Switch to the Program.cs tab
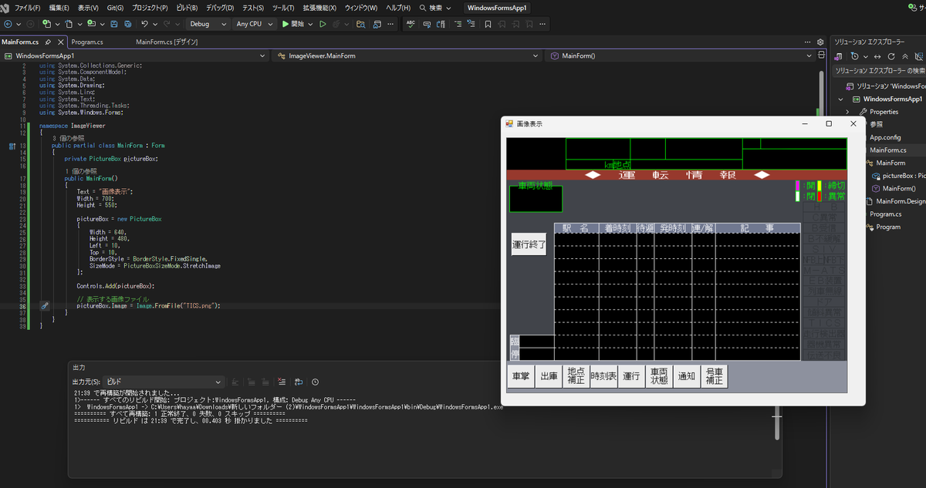 tap(87, 42)
